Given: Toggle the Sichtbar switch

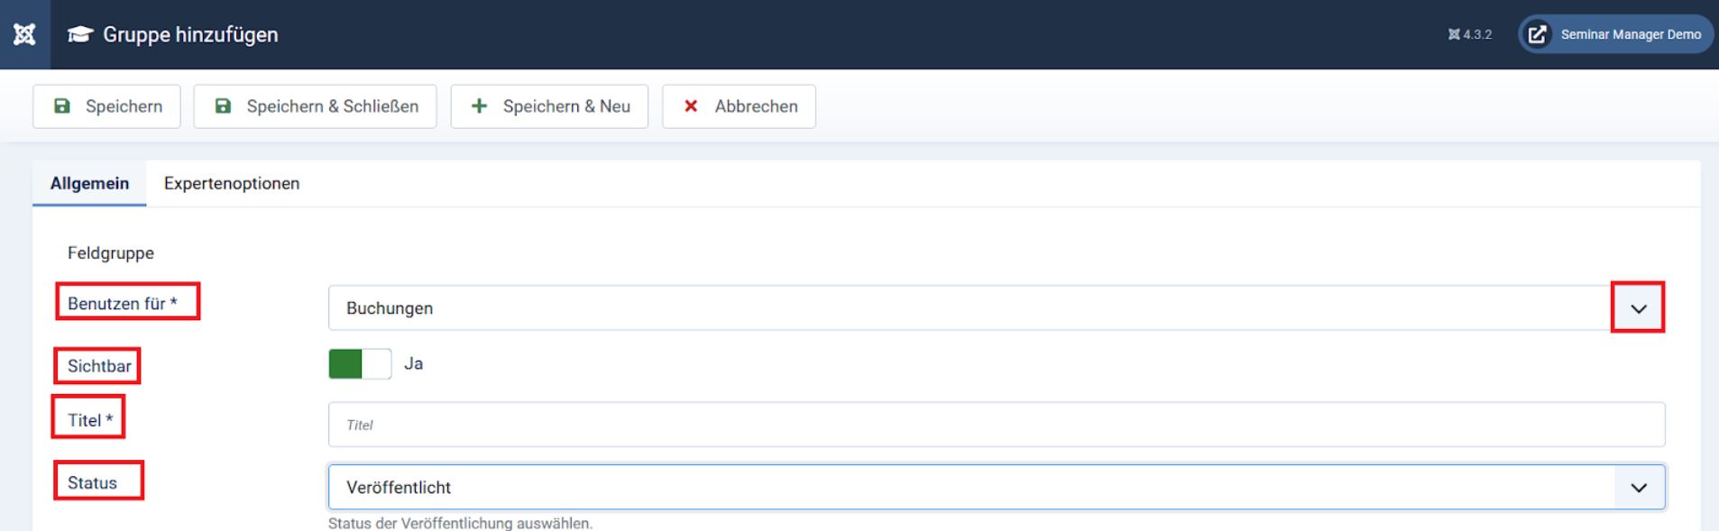Looking at the screenshot, I should (x=360, y=364).
